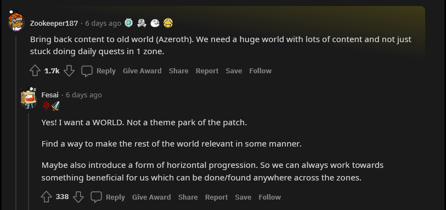Image resolution: width=446 pixels, height=210 pixels.
Task: Save Zookeeper187's comment
Action: [x=234, y=71]
